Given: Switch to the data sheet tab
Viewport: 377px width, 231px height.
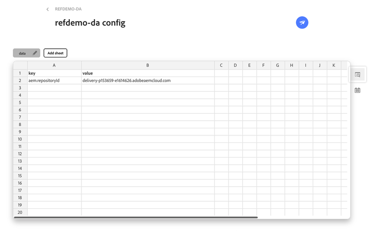Looking at the screenshot, I should [x=23, y=53].
